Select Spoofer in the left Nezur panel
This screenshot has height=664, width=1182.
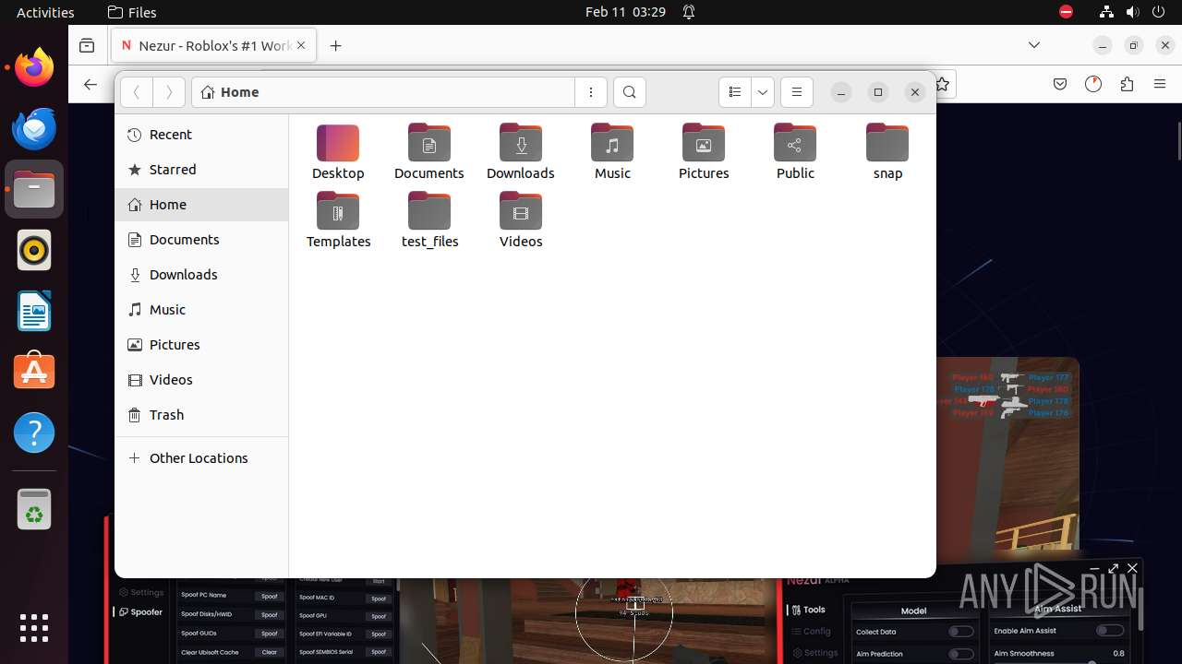point(140,612)
